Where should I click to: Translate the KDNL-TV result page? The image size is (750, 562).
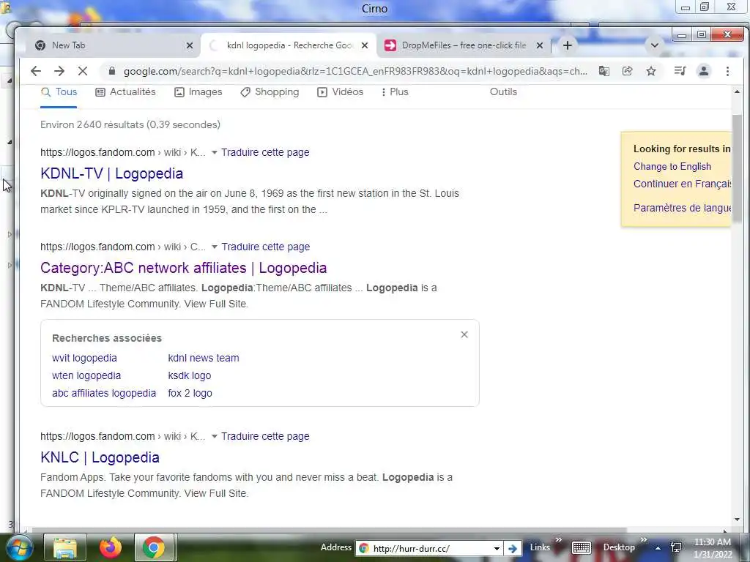265,152
